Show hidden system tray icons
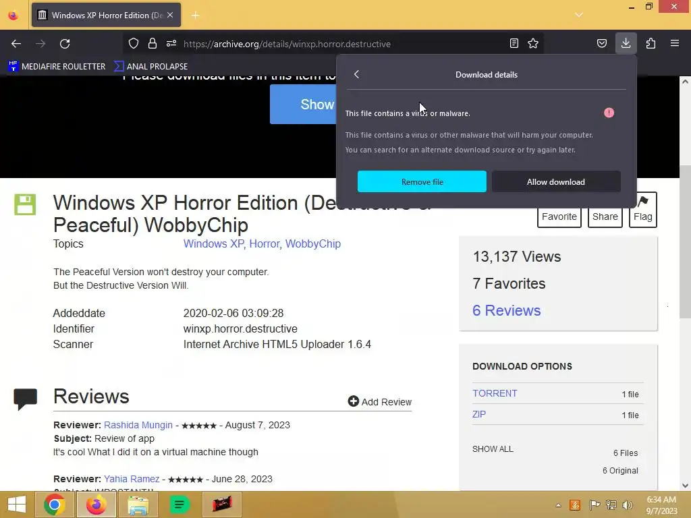This screenshot has height=518, width=691. point(558,505)
